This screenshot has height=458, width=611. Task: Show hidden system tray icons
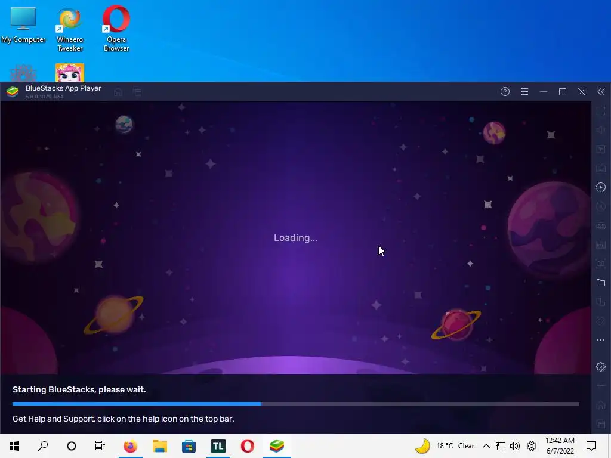(x=486, y=446)
